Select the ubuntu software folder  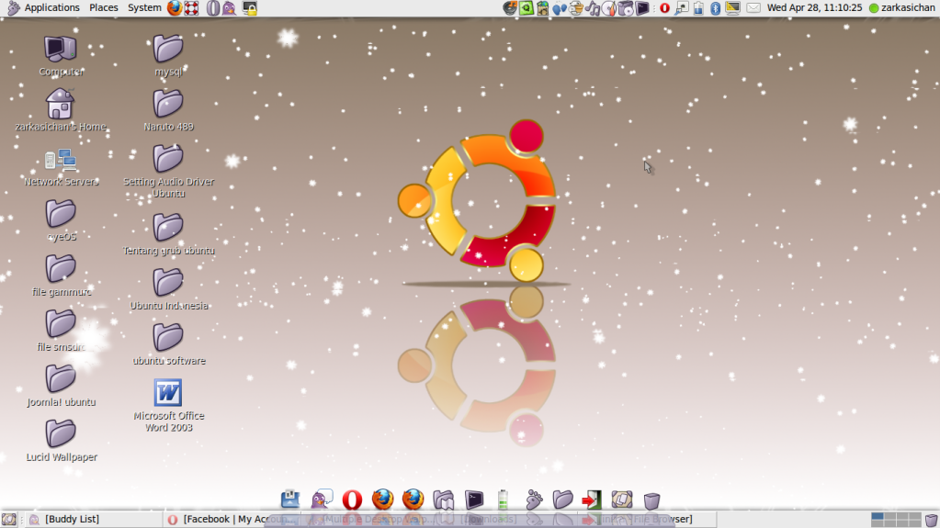click(168, 345)
